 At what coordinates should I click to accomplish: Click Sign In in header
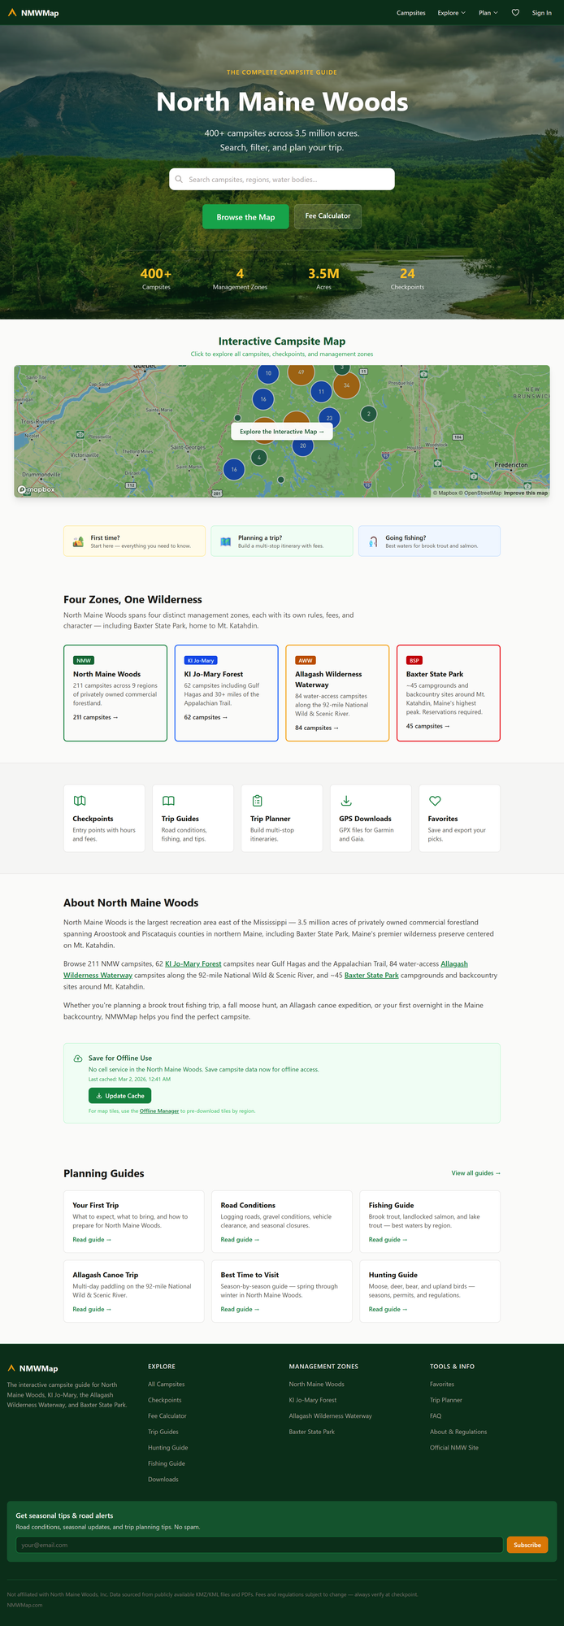tap(542, 13)
